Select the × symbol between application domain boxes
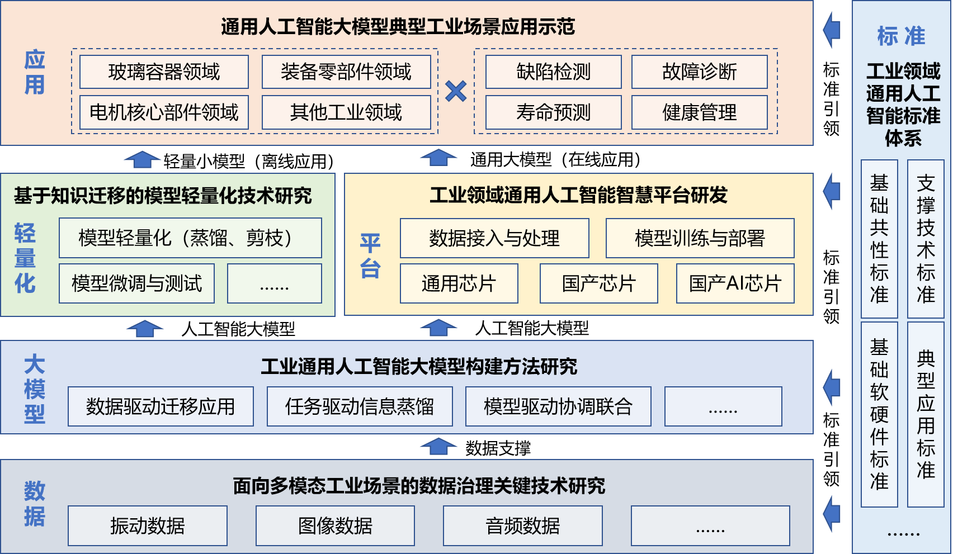The width and height of the screenshot is (953, 554). (x=455, y=92)
